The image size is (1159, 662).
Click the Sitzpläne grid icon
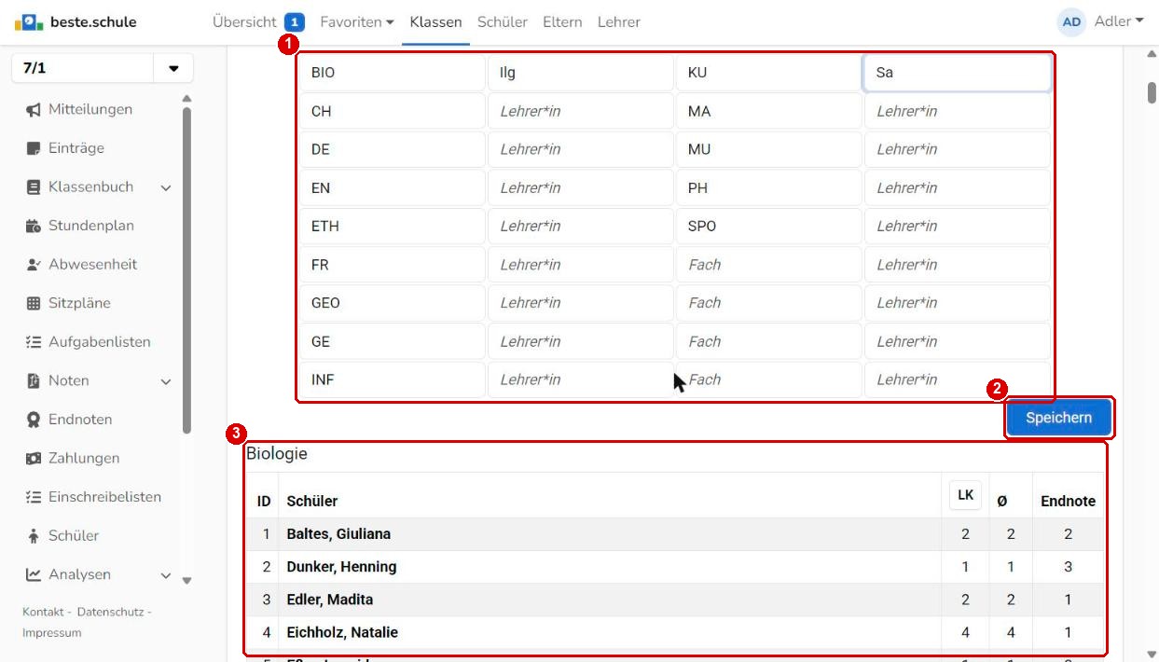(33, 303)
